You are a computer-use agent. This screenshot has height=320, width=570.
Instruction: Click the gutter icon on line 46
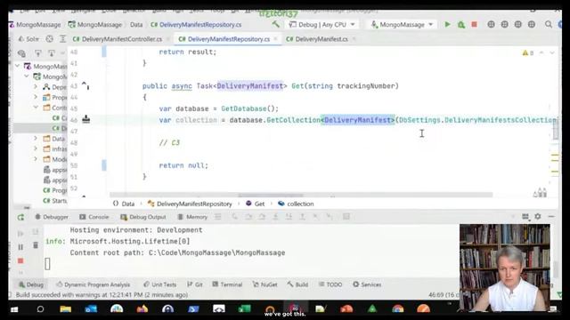click(x=85, y=119)
